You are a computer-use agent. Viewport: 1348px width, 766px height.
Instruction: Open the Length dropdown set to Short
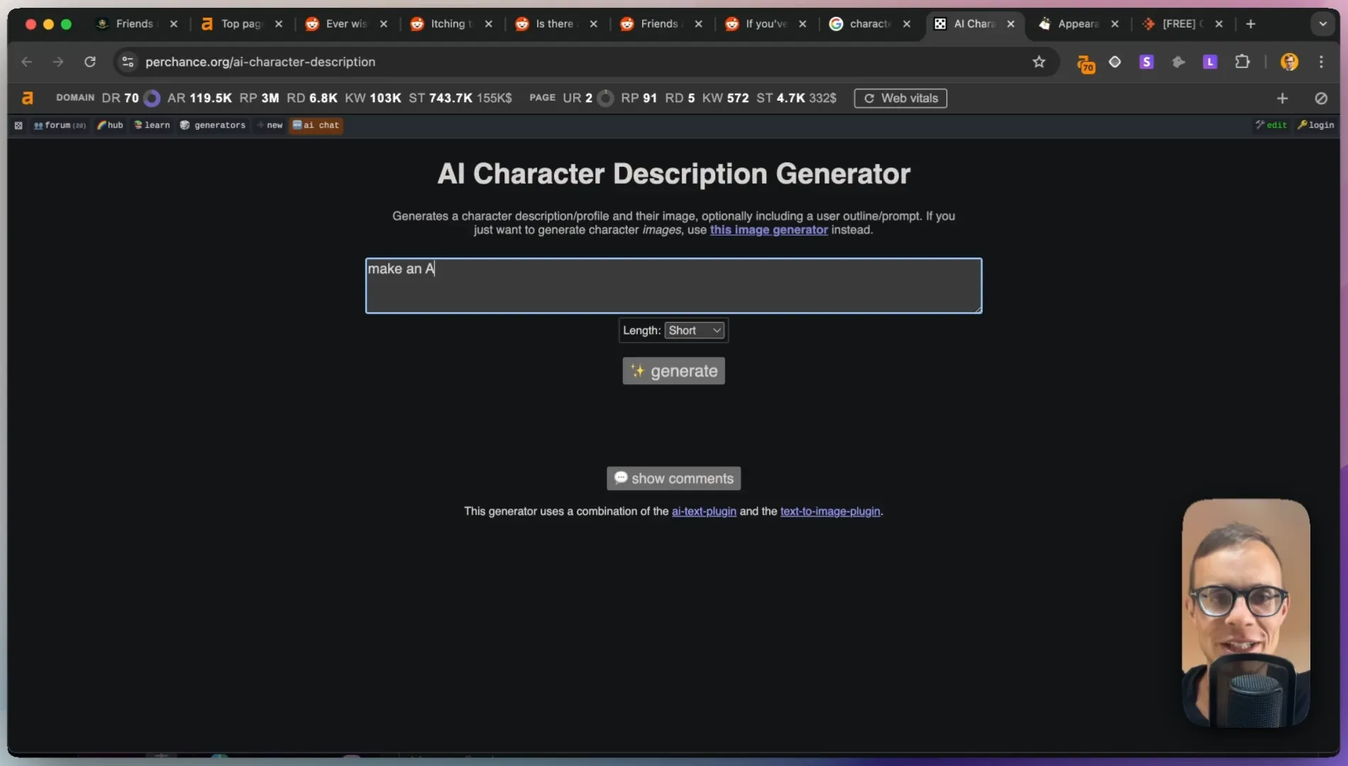pyautogui.click(x=694, y=331)
